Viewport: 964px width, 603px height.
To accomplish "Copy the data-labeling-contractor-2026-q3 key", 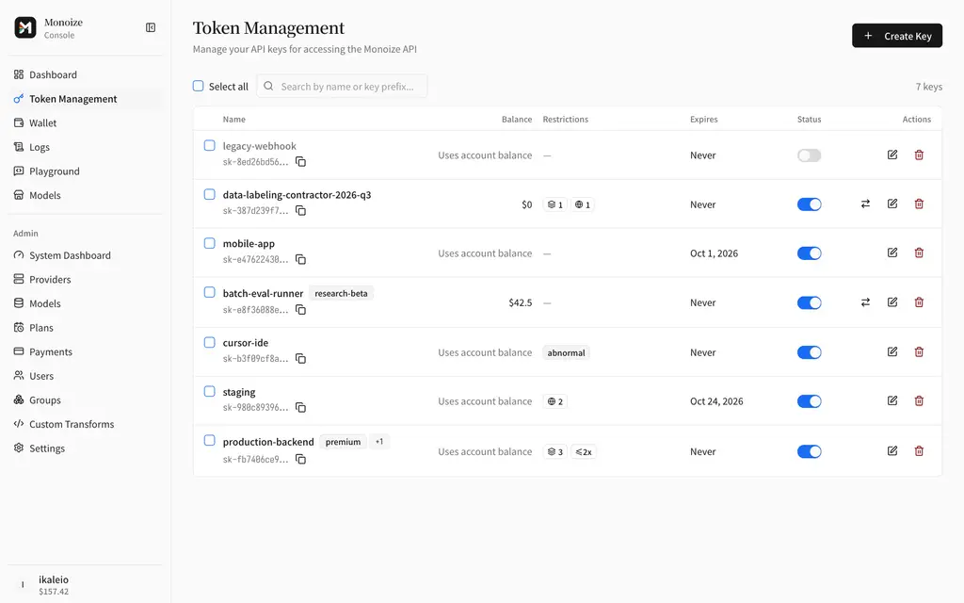I will tap(300, 210).
